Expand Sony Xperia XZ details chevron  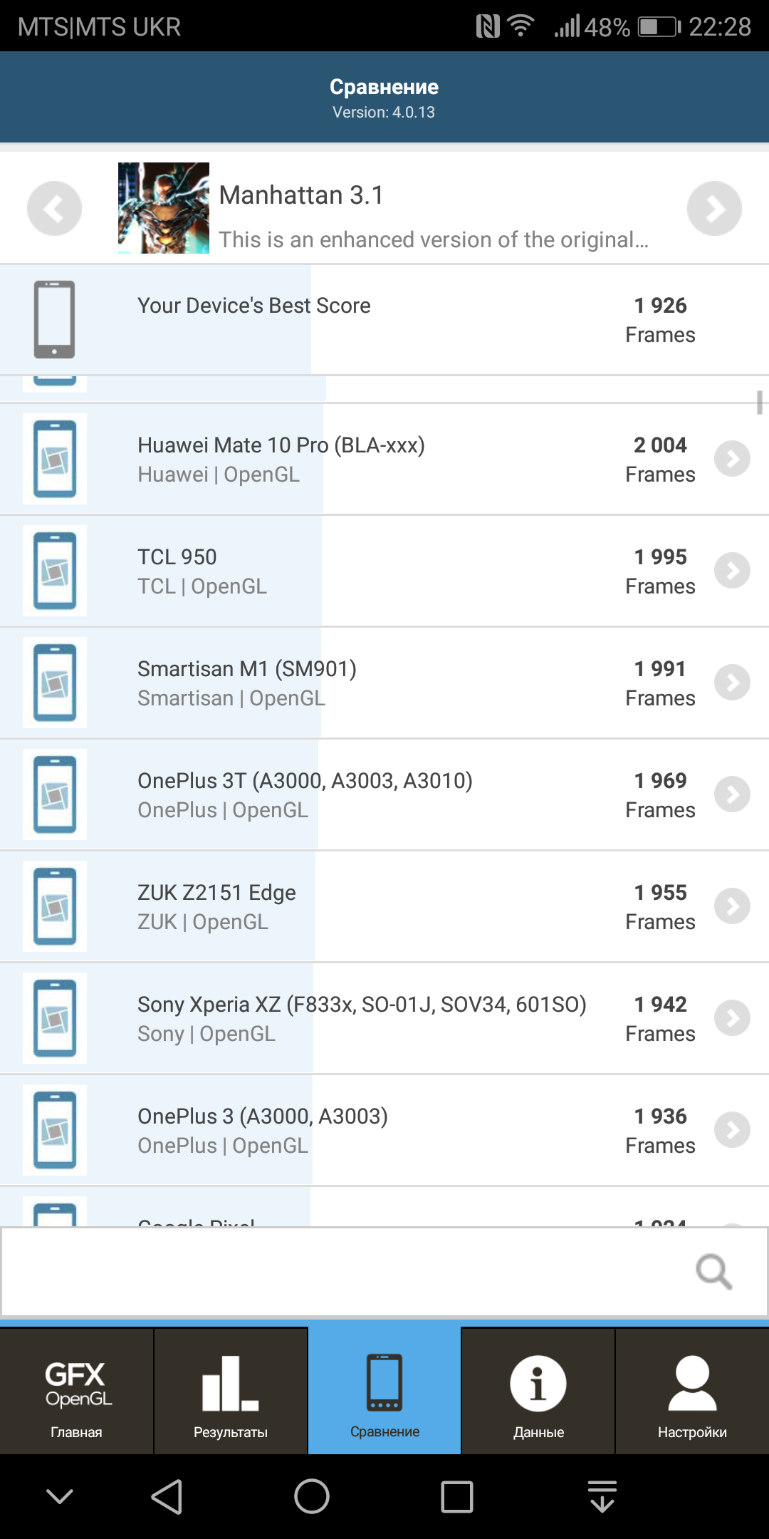pyautogui.click(x=733, y=1018)
